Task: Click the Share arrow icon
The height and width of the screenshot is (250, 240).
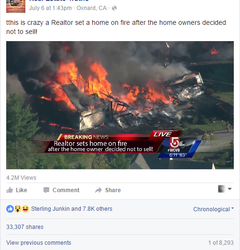Action: tap(98, 190)
